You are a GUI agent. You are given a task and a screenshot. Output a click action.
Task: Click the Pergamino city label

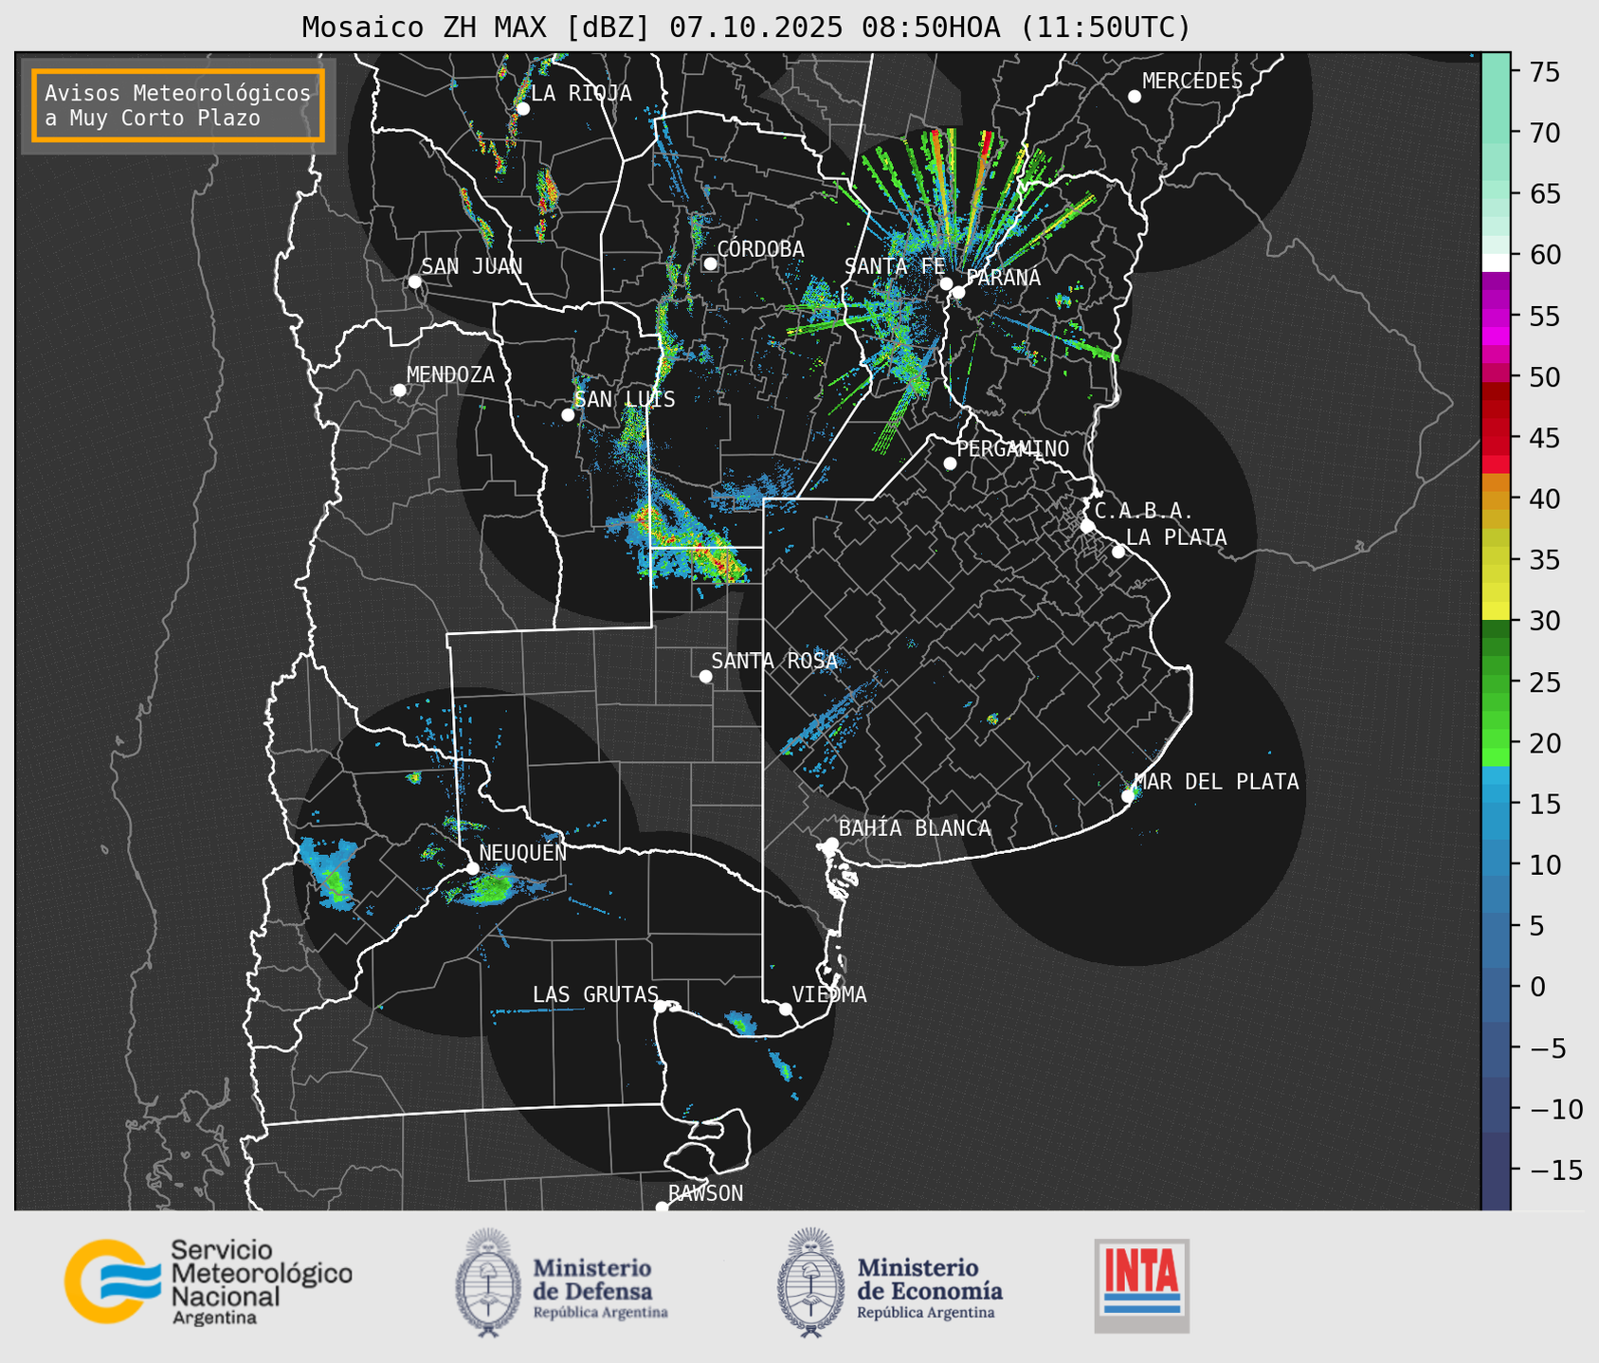[1012, 448]
